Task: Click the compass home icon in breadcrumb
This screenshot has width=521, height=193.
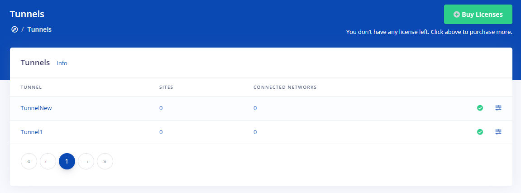Action: tap(14, 29)
